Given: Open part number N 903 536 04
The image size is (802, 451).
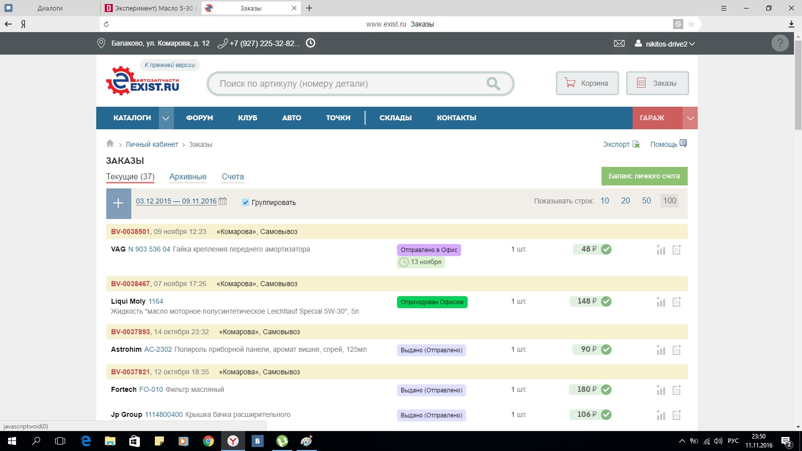Looking at the screenshot, I should 149,249.
